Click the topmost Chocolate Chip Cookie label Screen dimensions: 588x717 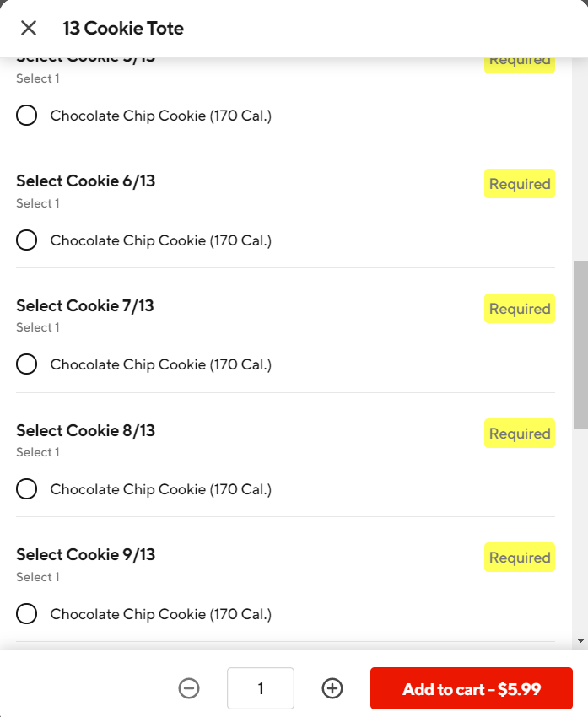tap(161, 116)
